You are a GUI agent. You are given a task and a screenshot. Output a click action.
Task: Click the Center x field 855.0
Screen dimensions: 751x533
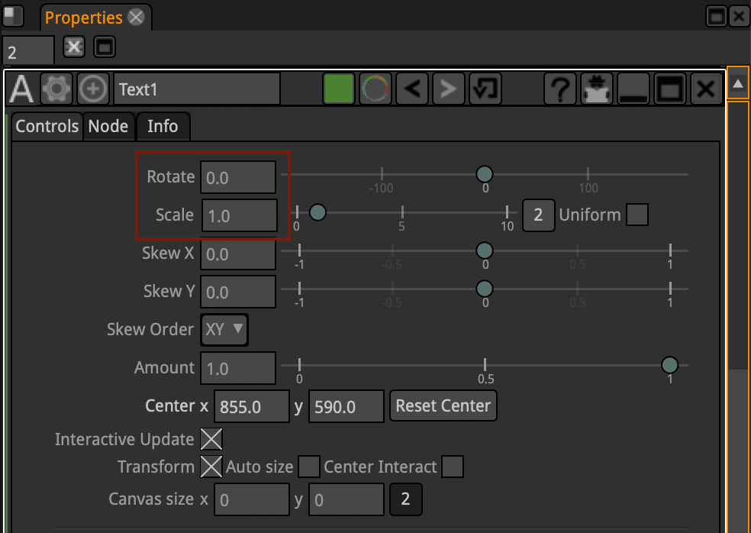tap(252, 406)
